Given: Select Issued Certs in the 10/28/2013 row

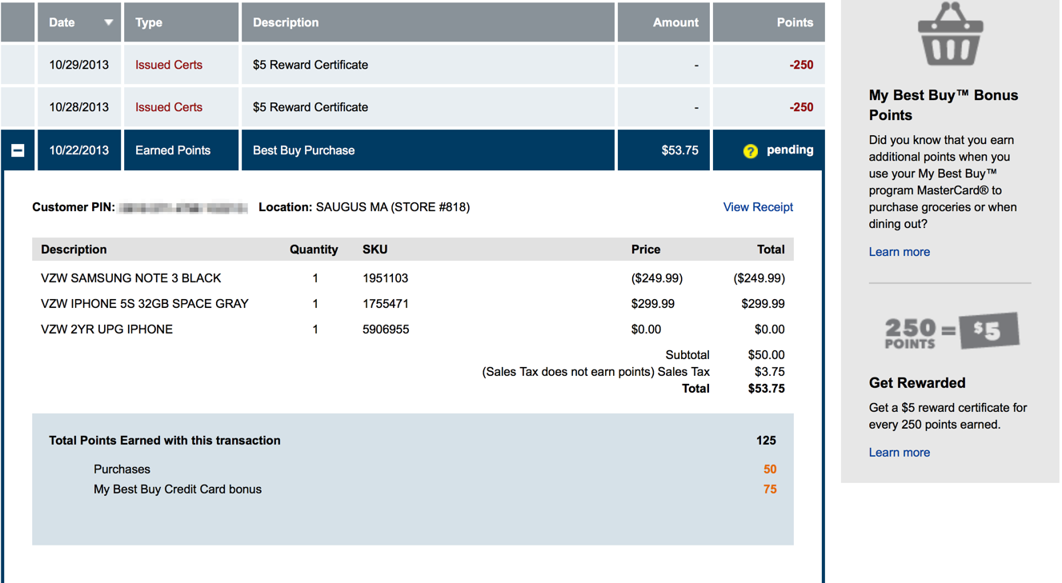Looking at the screenshot, I should (169, 107).
